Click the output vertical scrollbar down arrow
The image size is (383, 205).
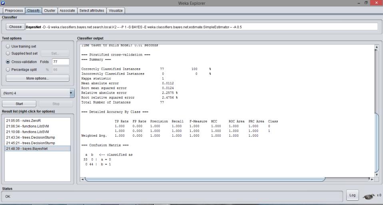(x=377, y=175)
